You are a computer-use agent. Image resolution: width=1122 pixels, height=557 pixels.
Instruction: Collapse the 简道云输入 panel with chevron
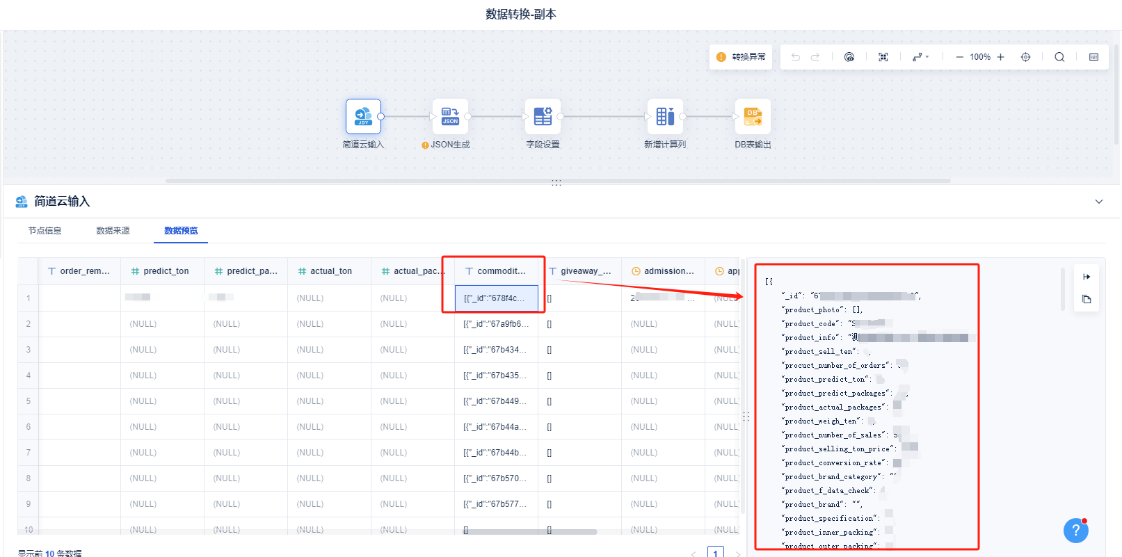pyautogui.click(x=1099, y=202)
